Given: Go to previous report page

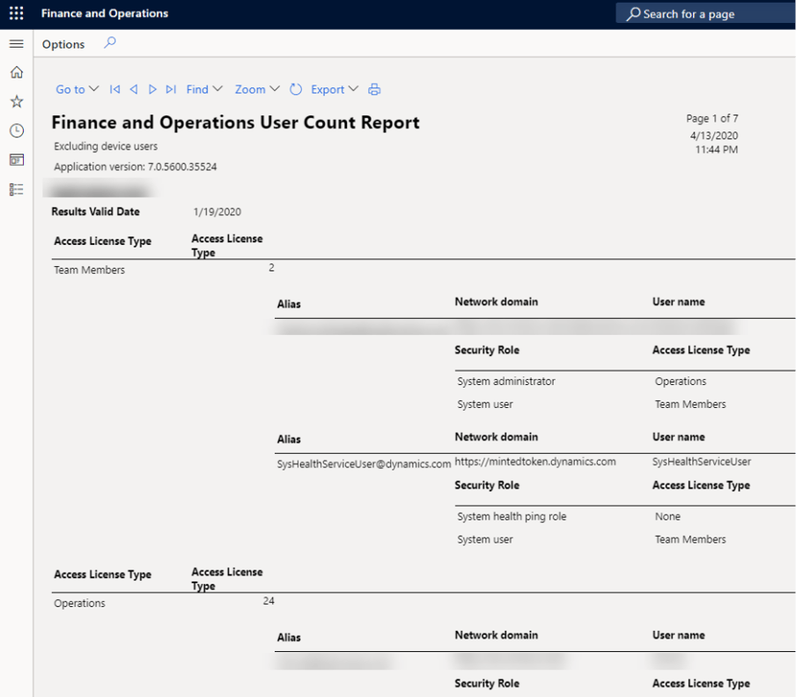Looking at the screenshot, I should tap(134, 89).
